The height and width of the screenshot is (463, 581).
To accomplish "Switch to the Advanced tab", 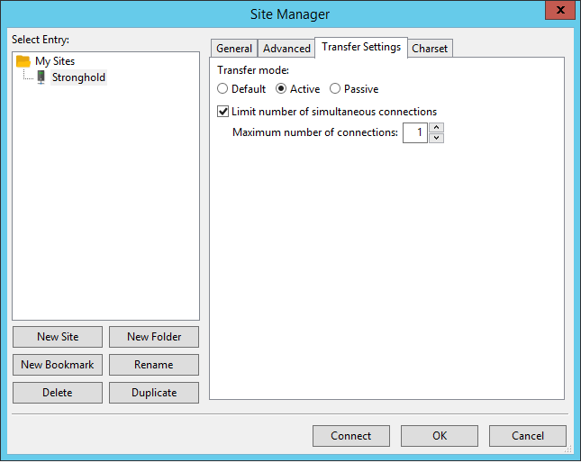I will point(286,49).
